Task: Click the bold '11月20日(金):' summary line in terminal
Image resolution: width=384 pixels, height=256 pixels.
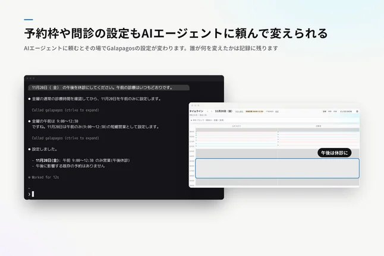Action: 81,160
